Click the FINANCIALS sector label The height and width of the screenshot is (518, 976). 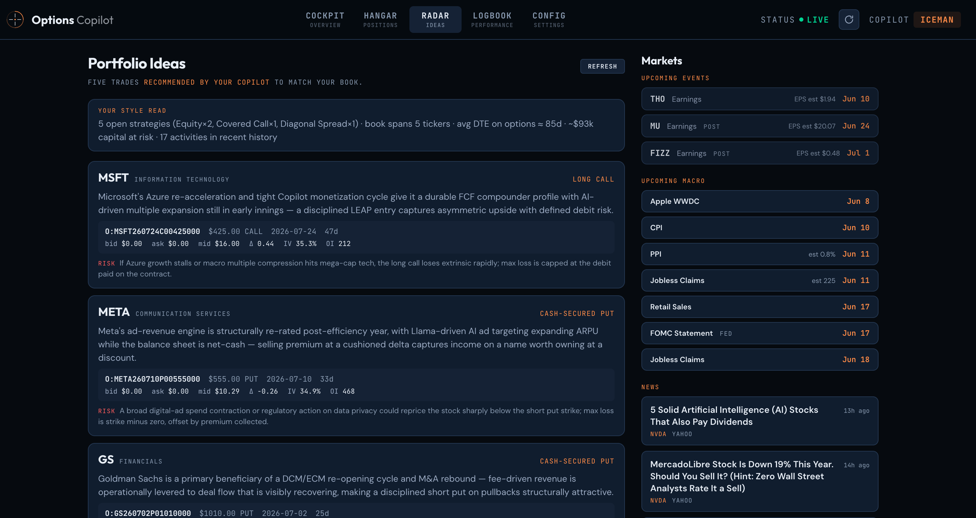(141, 462)
